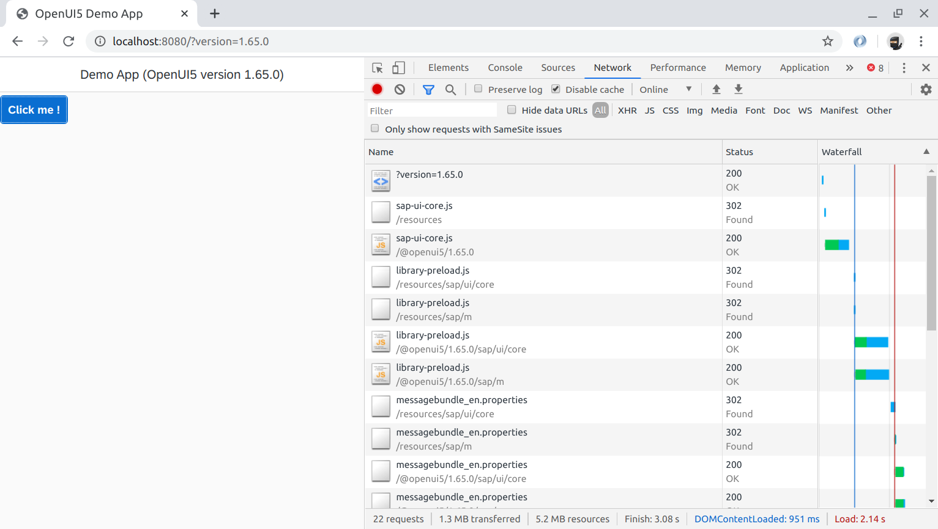
Task: Open the blue browser extension icon
Action: tap(860, 41)
